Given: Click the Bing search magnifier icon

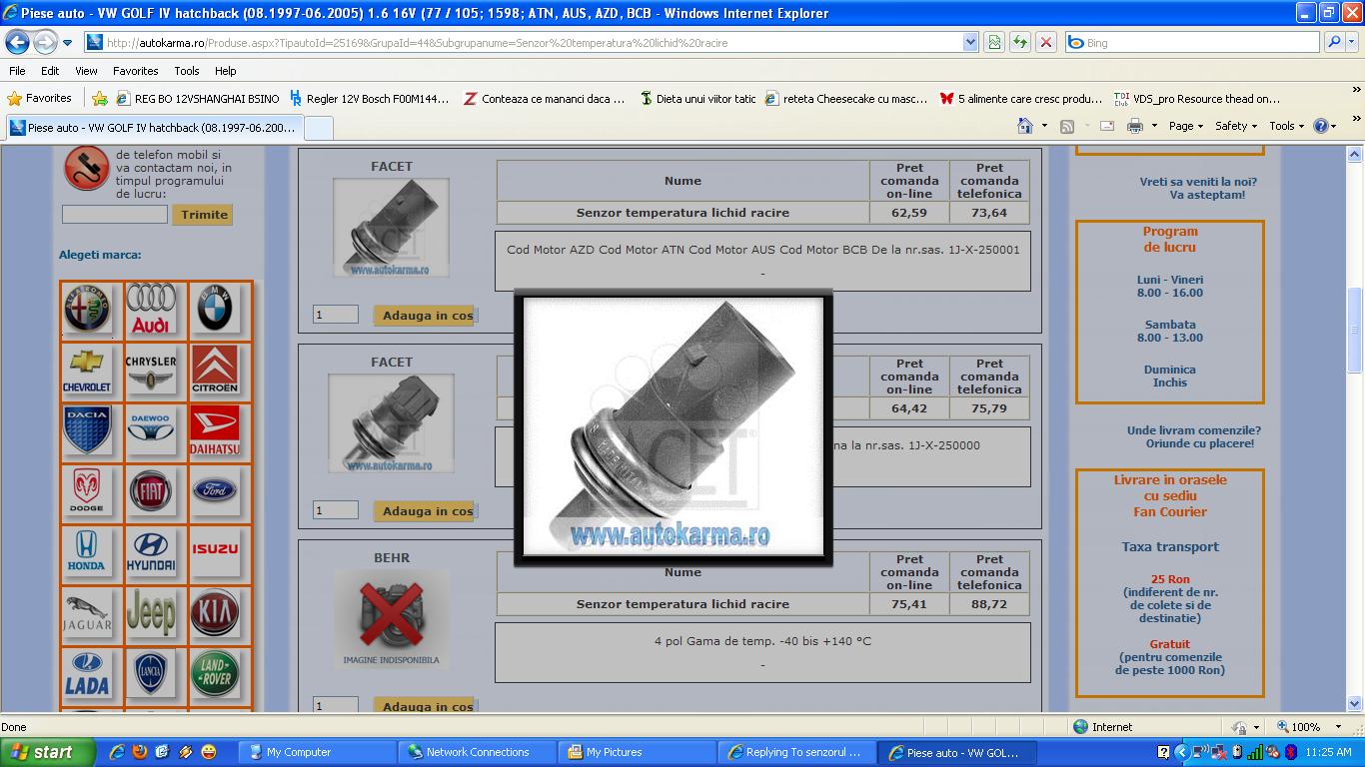Looking at the screenshot, I should (x=1333, y=43).
